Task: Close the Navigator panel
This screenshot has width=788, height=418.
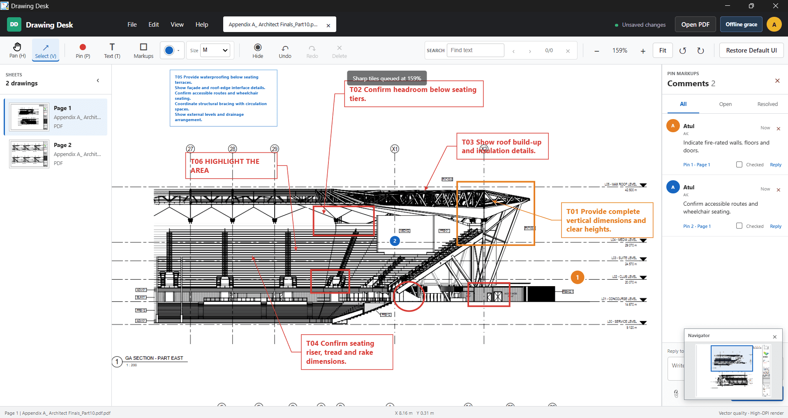Action: click(774, 337)
